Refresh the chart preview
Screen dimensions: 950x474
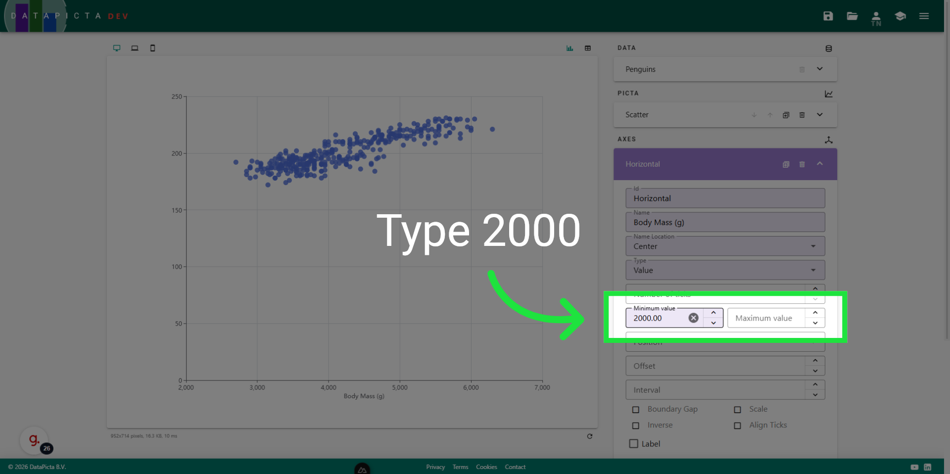[589, 436]
